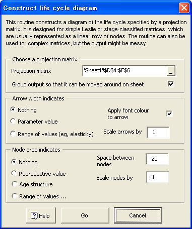The height and width of the screenshot is (229, 192).
Task: Click the Space between nodes field
Action: [x=157, y=159]
